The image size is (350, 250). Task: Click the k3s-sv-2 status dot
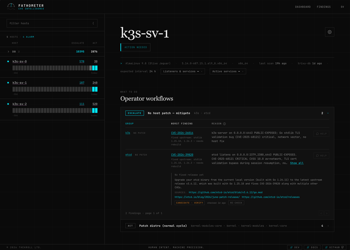(x=8, y=104)
